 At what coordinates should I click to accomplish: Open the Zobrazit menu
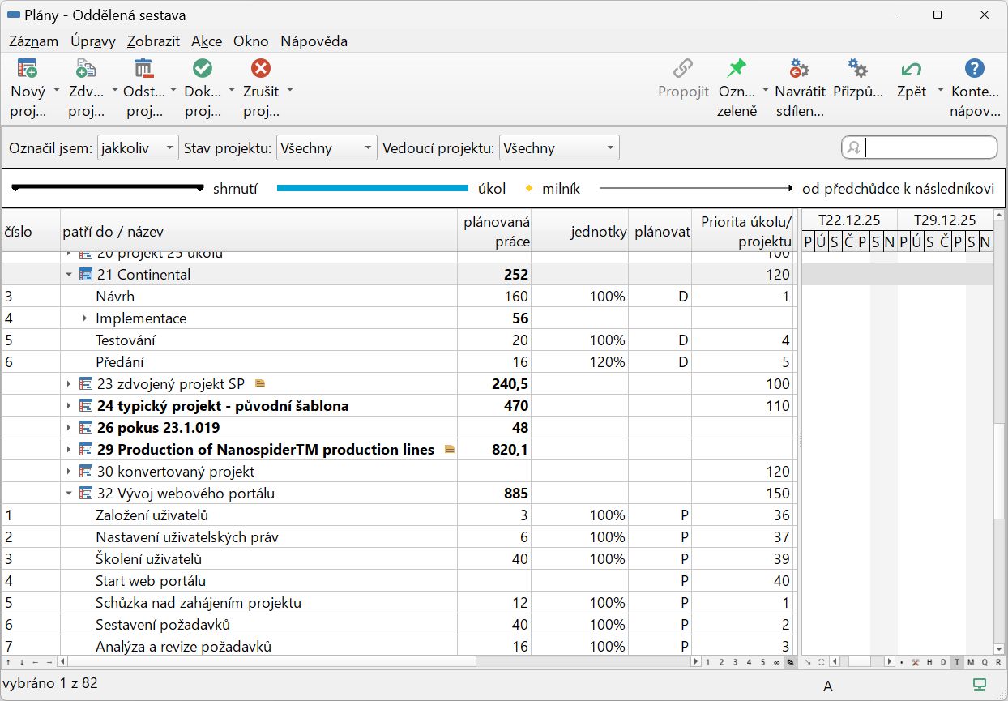(x=153, y=41)
